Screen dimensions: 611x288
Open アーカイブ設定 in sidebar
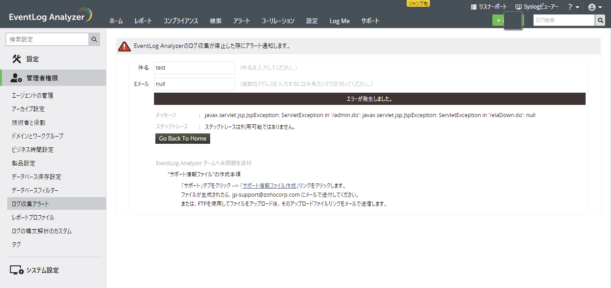[x=28, y=109]
